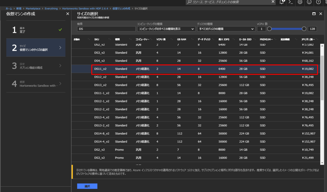Image resolution: width=327 pixels, height=192 pixels.
Task: Select the DS11-1_v2 row
Action: point(196,93)
